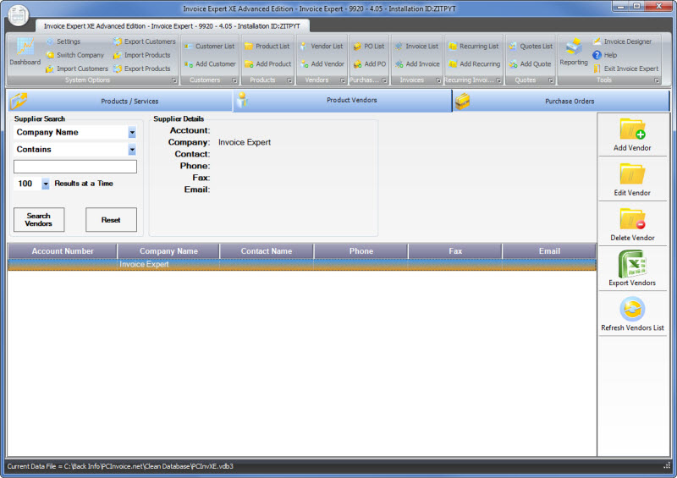Click Add Vendor in ribbon
This screenshot has height=478, width=677.
[322, 64]
